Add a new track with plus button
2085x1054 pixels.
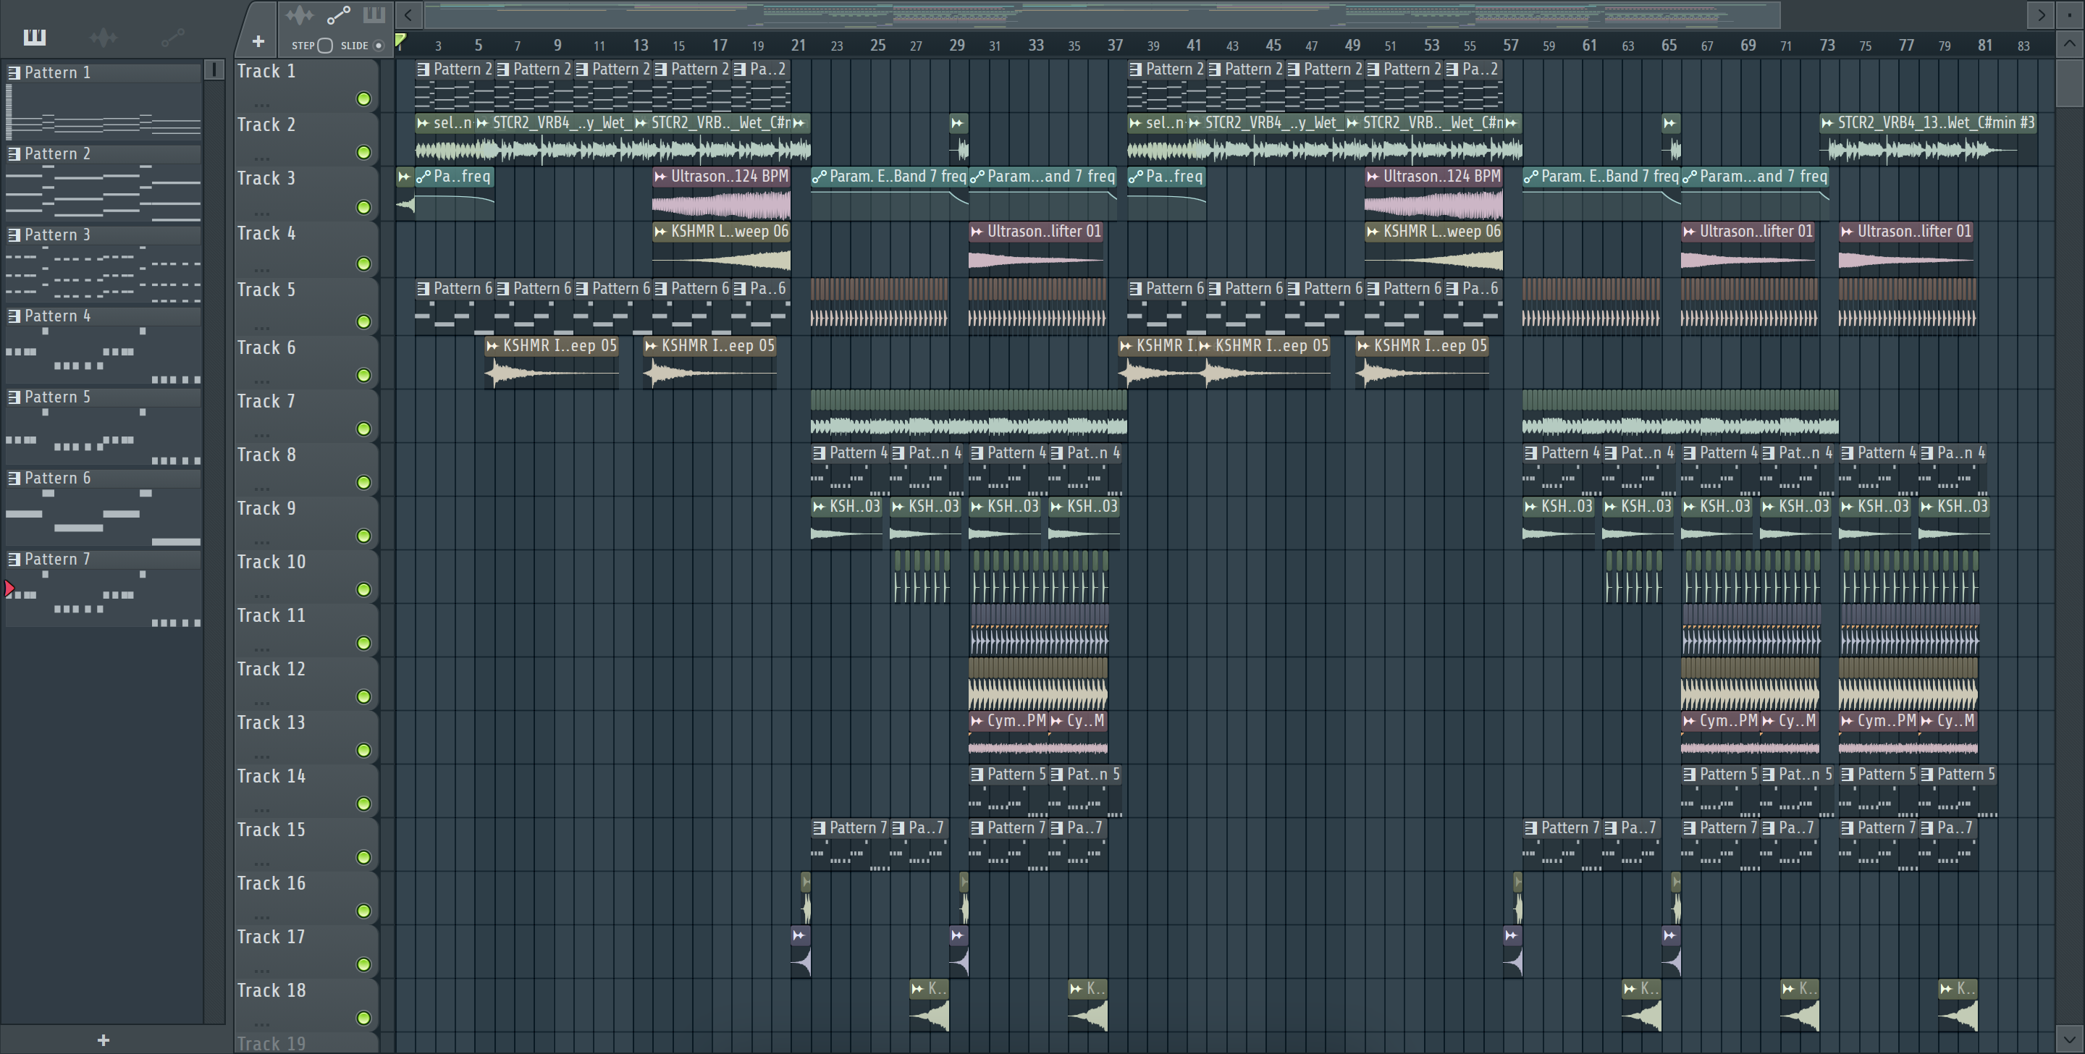[258, 41]
